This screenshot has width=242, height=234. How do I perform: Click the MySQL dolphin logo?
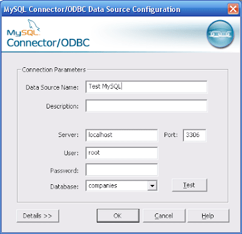coord(23,28)
